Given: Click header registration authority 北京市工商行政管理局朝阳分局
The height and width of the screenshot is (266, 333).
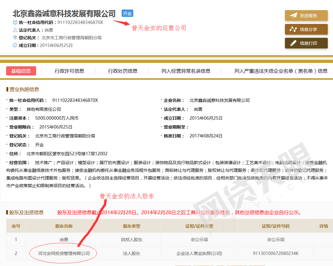Looking at the screenshot, I should (x=71, y=38).
